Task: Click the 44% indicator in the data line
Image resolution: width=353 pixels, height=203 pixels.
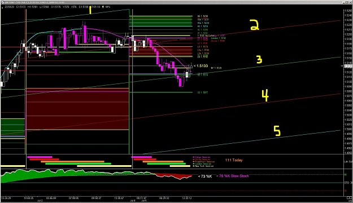Action: tap(108, 7)
